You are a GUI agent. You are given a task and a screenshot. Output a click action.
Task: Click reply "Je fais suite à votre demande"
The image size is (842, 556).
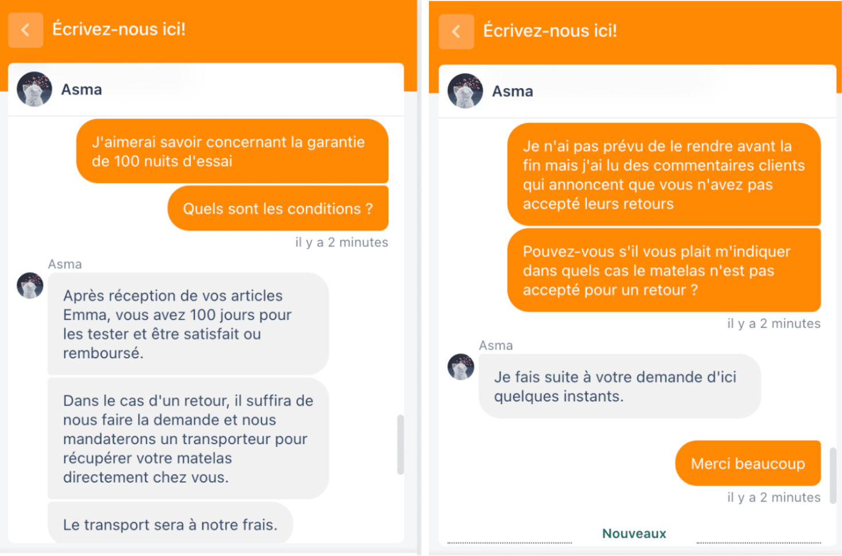pyautogui.click(x=619, y=386)
